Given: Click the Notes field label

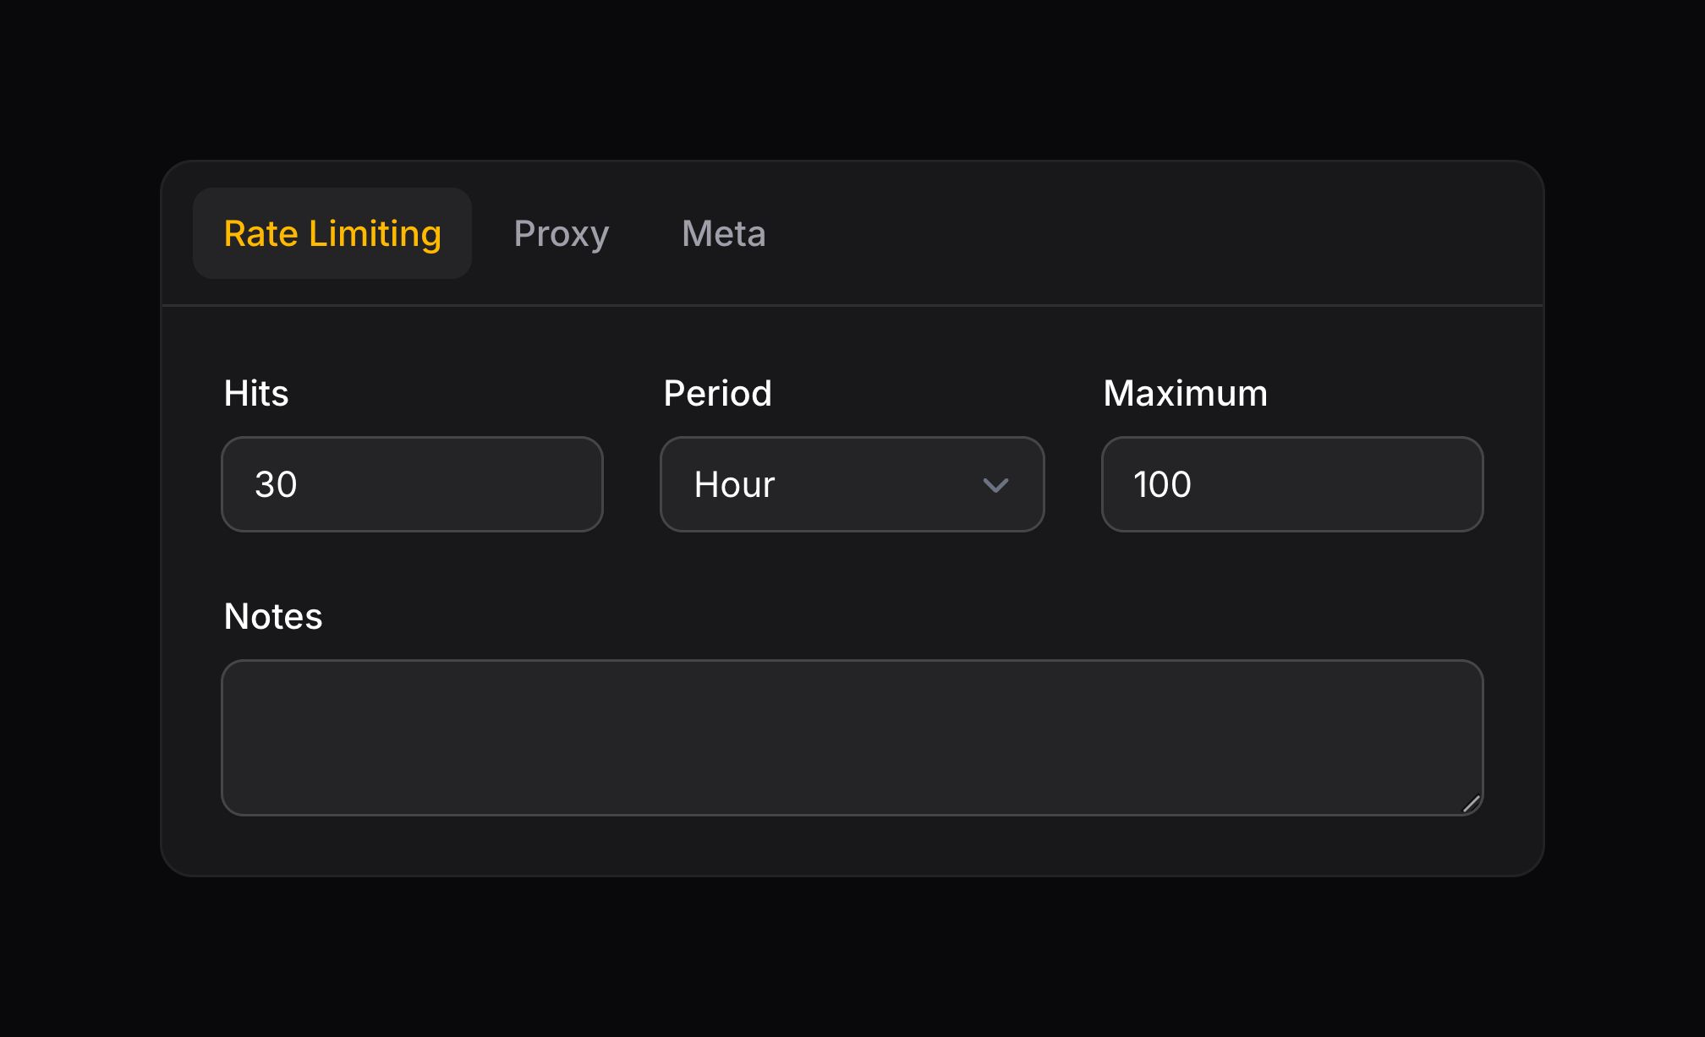Looking at the screenshot, I should click(273, 616).
